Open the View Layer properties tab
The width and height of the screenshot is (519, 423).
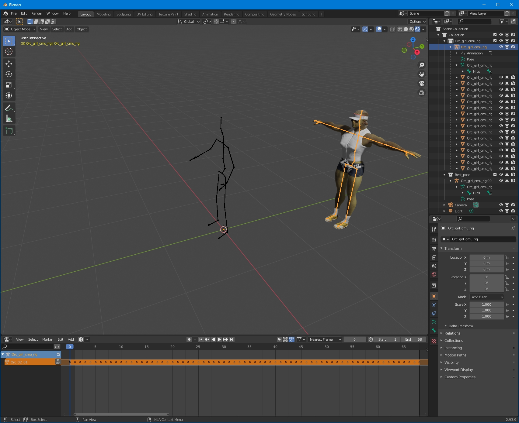tap(434, 257)
